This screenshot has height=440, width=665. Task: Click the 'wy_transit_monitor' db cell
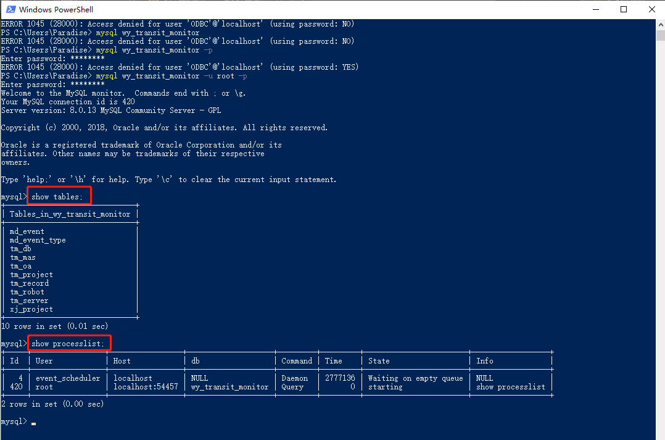click(x=229, y=387)
